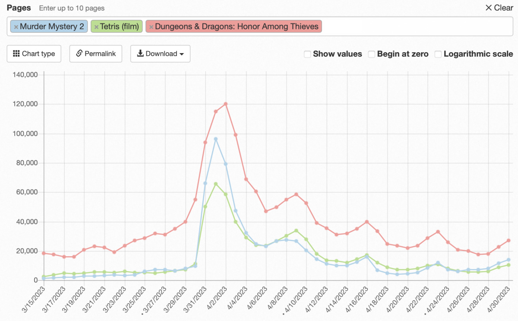This screenshot has width=518, height=321.
Task: Toggle the Begin at zero checkbox
Action: point(371,54)
